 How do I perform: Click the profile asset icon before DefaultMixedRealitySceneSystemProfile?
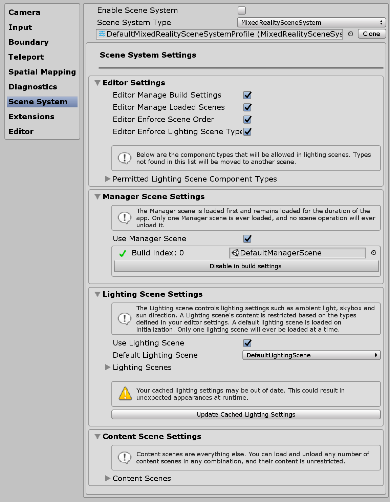pyautogui.click(x=102, y=34)
